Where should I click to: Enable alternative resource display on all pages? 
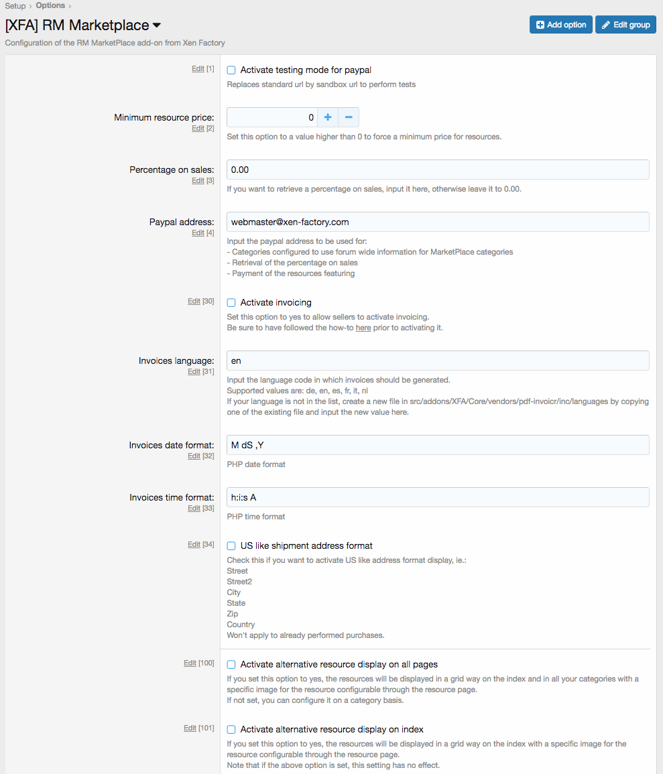[231, 665]
